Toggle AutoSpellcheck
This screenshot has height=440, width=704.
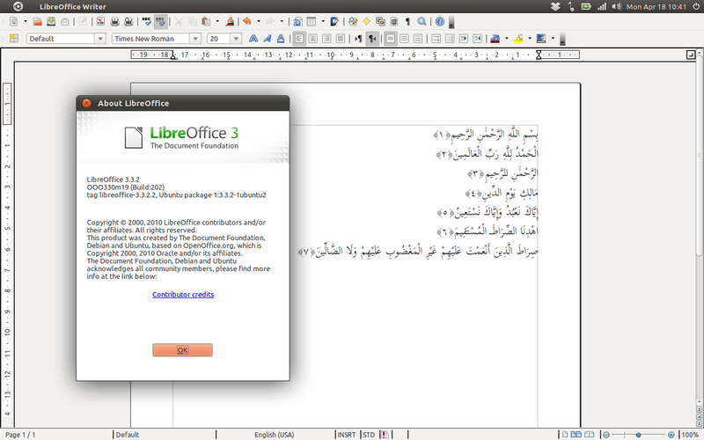click(161, 21)
